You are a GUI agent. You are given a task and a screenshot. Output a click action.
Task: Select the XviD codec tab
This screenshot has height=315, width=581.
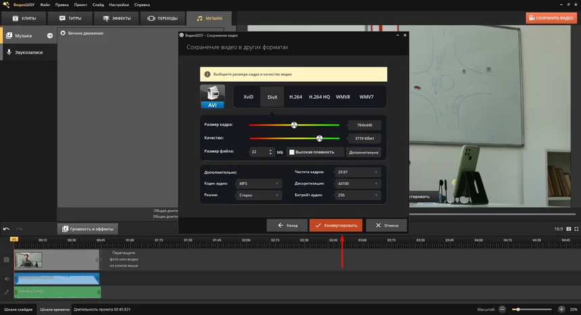pos(248,97)
